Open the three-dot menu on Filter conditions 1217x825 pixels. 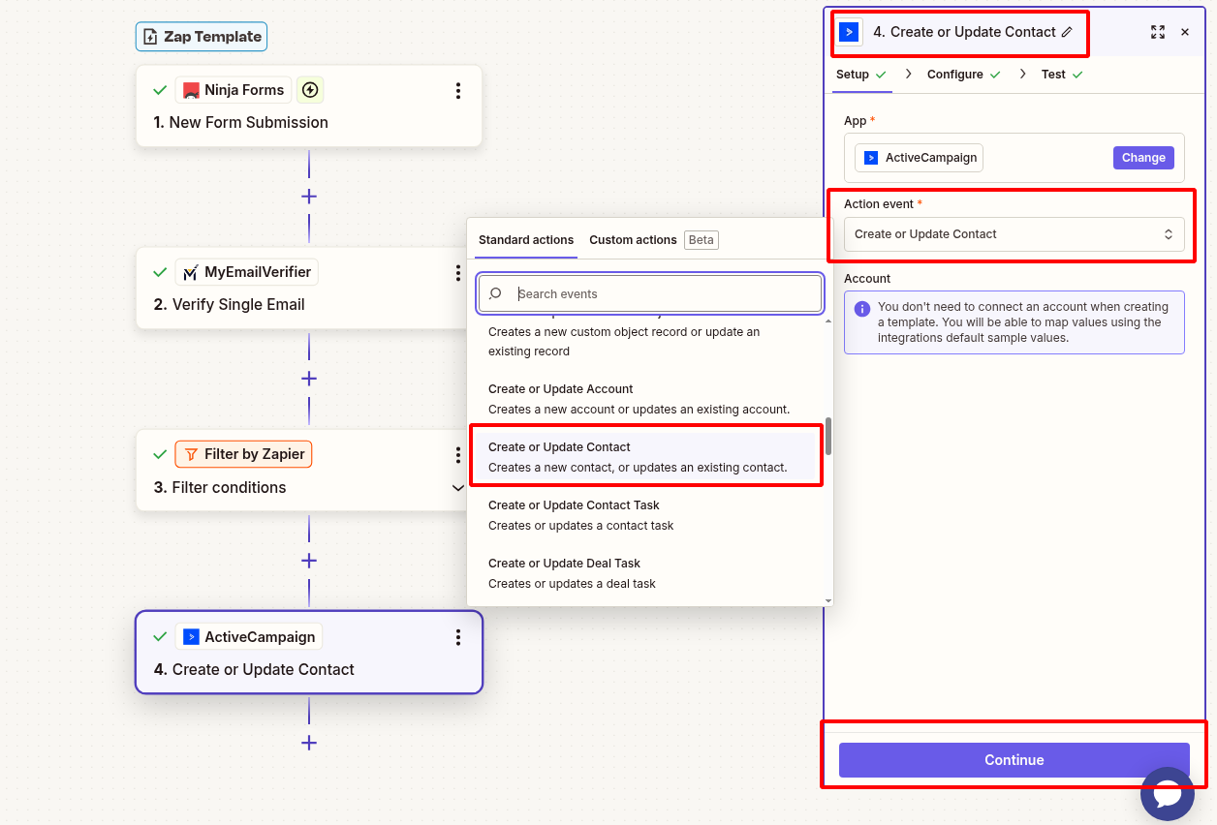pos(458,454)
